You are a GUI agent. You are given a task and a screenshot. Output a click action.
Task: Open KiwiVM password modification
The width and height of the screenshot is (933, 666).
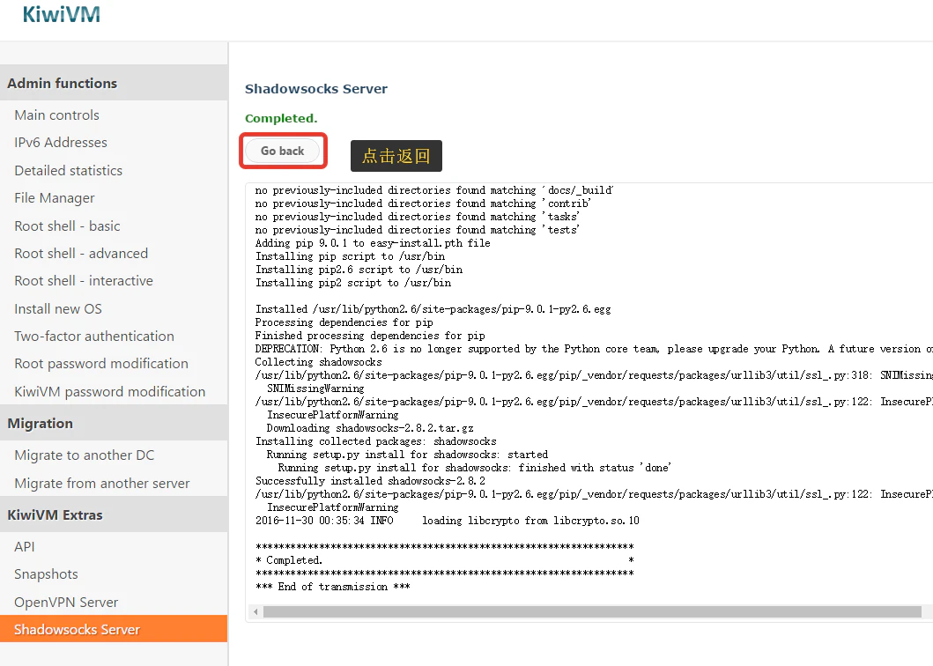click(109, 392)
